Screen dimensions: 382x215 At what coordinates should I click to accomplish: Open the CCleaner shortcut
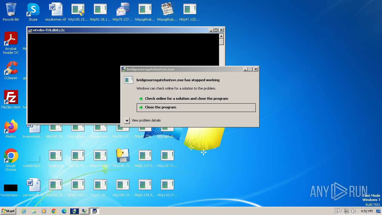11,70
